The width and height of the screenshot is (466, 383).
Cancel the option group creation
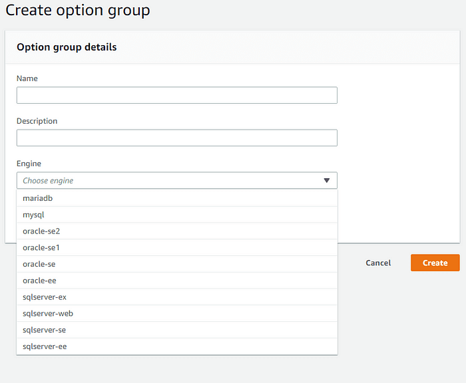click(x=378, y=263)
